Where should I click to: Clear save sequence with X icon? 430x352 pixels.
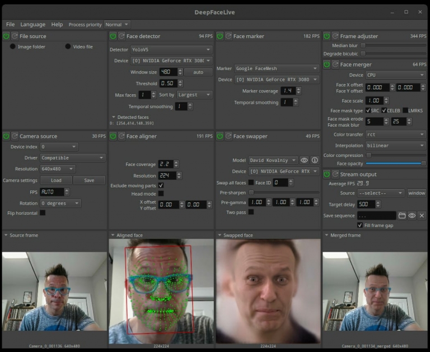click(422, 215)
